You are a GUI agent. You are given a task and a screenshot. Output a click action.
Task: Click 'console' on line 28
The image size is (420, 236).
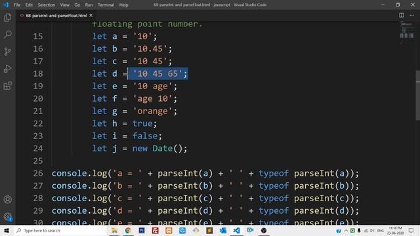(x=70, y=198)
